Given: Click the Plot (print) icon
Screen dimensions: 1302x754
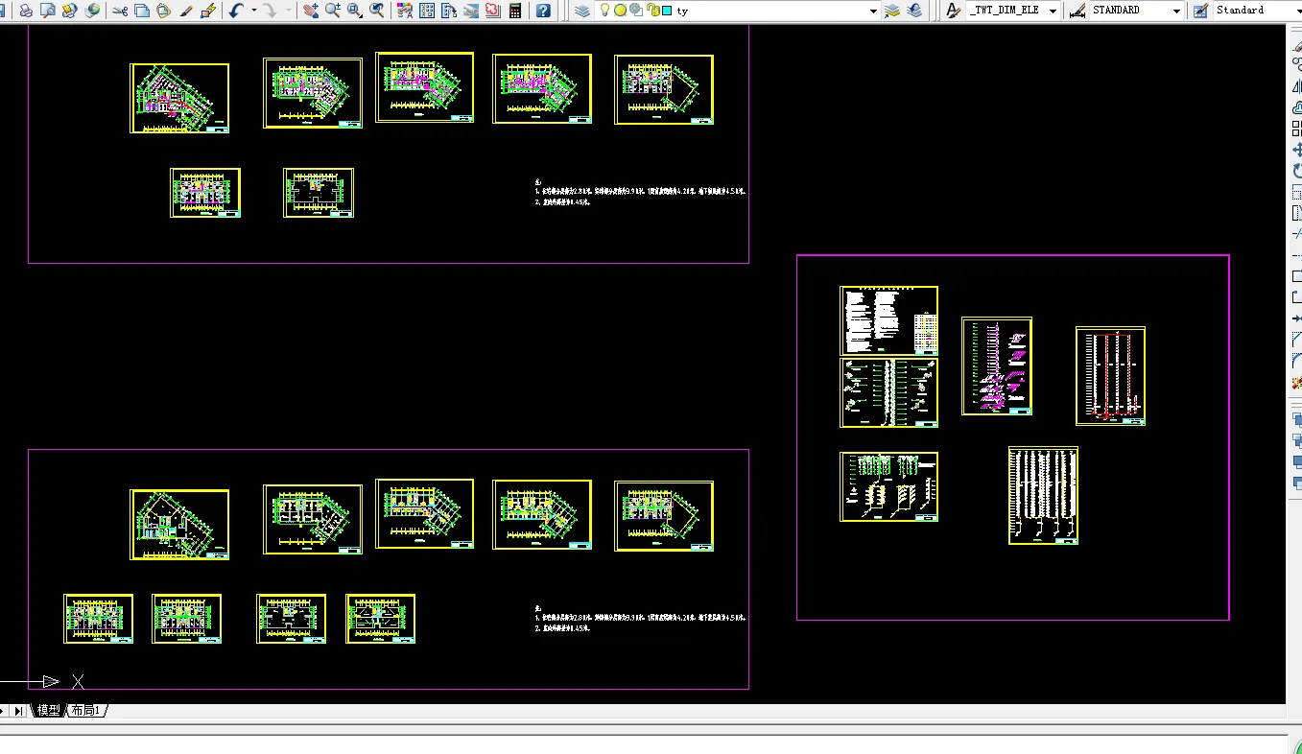Looking at the screenshot, I should coord(26,11).
